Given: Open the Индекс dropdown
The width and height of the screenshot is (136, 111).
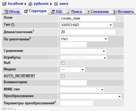Looking at the screenshot, I should [73, 70].
